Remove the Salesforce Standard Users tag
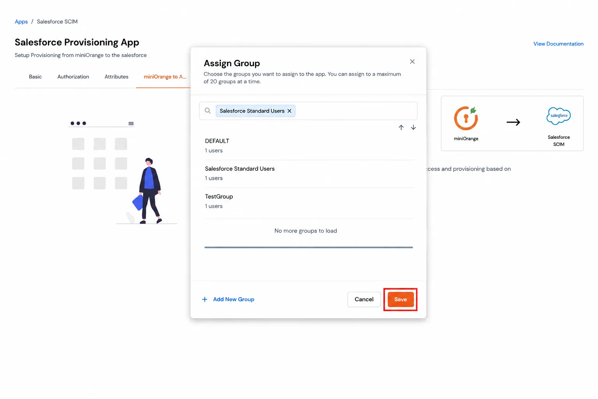The height and width of the screenshot is (399, 598). click(289, 111)
